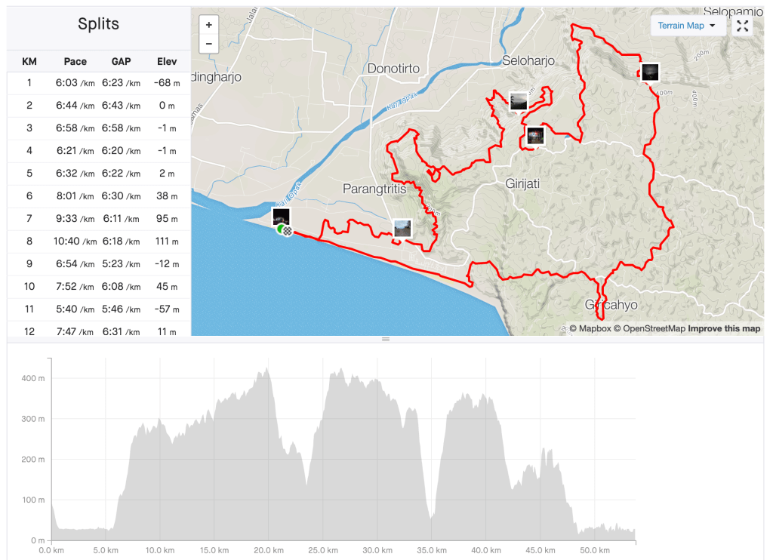Grab the map/chart resize handle
The image size is (773, 560).
pos(386,340)
